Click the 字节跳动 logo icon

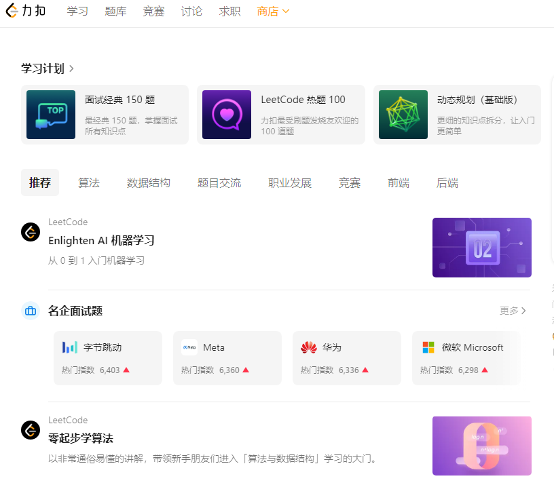pyautogui.click(x=70, y=347)
